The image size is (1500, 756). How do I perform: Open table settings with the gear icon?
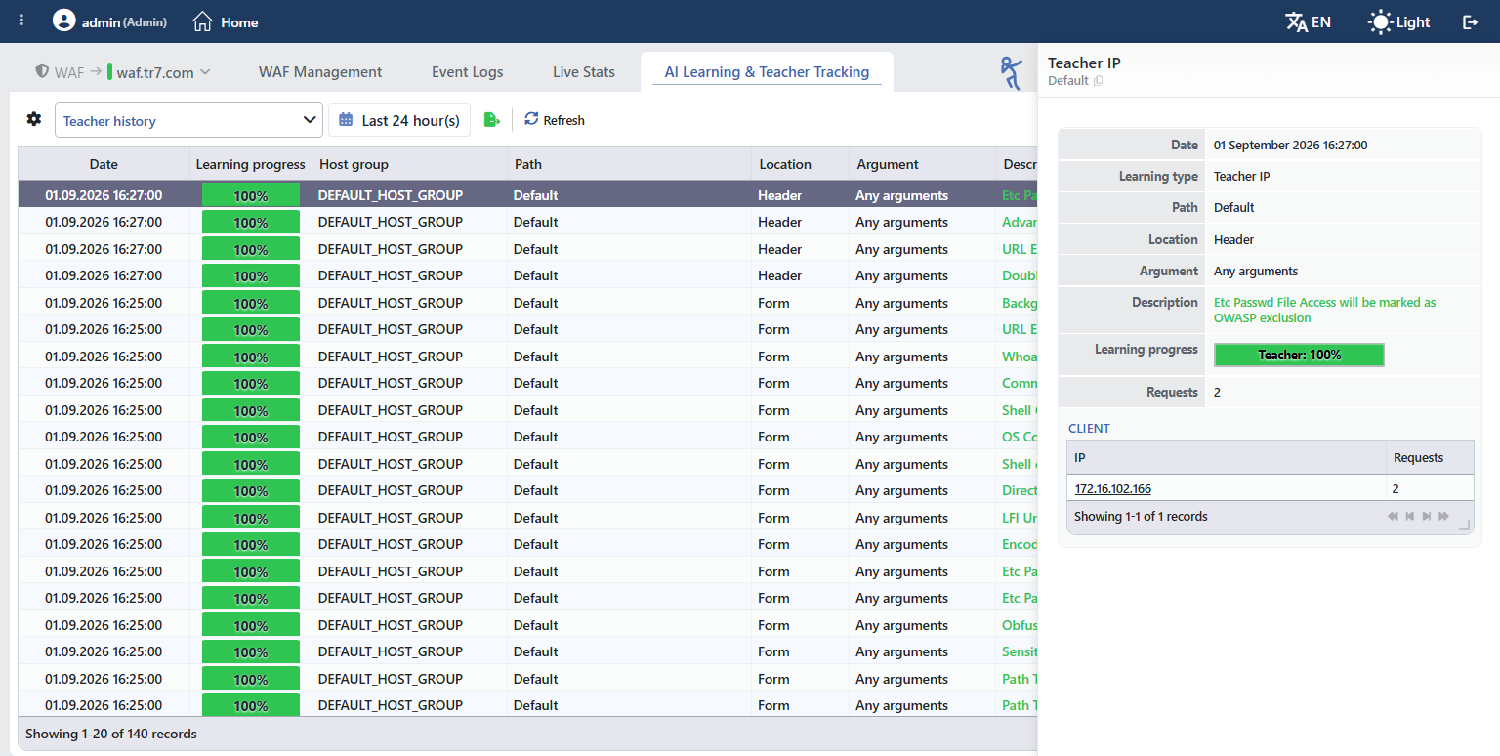(34, 119)
